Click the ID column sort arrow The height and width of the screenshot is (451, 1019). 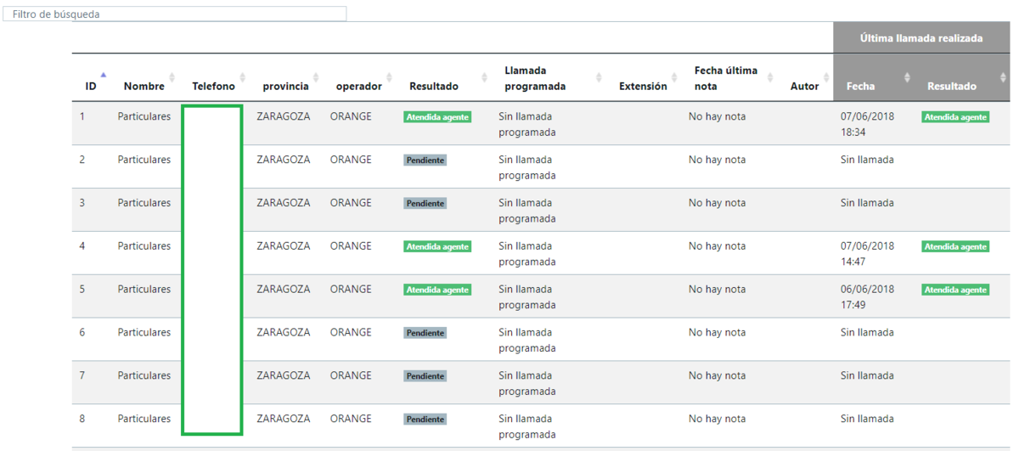click(104, 77)
